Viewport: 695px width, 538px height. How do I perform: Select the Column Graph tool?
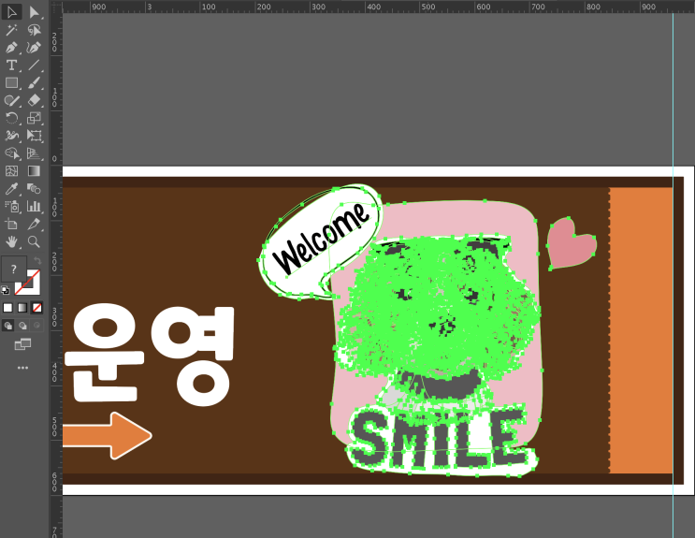point(34,206)
